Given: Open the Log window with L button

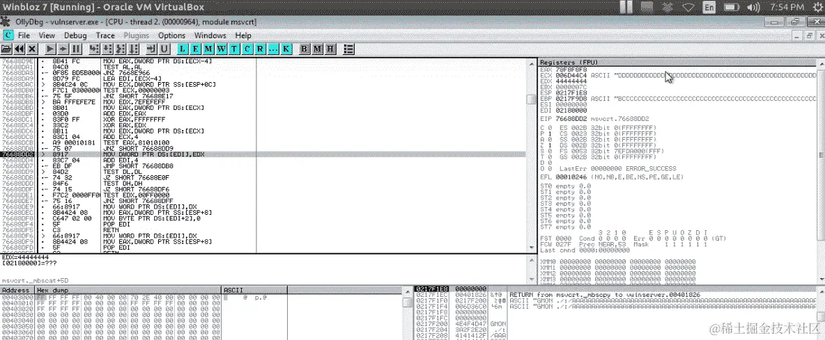Looking at the screenshot, I should pyautogui.click(x=183, y=49).
